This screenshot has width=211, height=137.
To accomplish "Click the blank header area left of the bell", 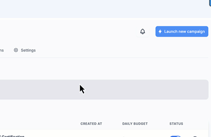I will coord(67,32).
